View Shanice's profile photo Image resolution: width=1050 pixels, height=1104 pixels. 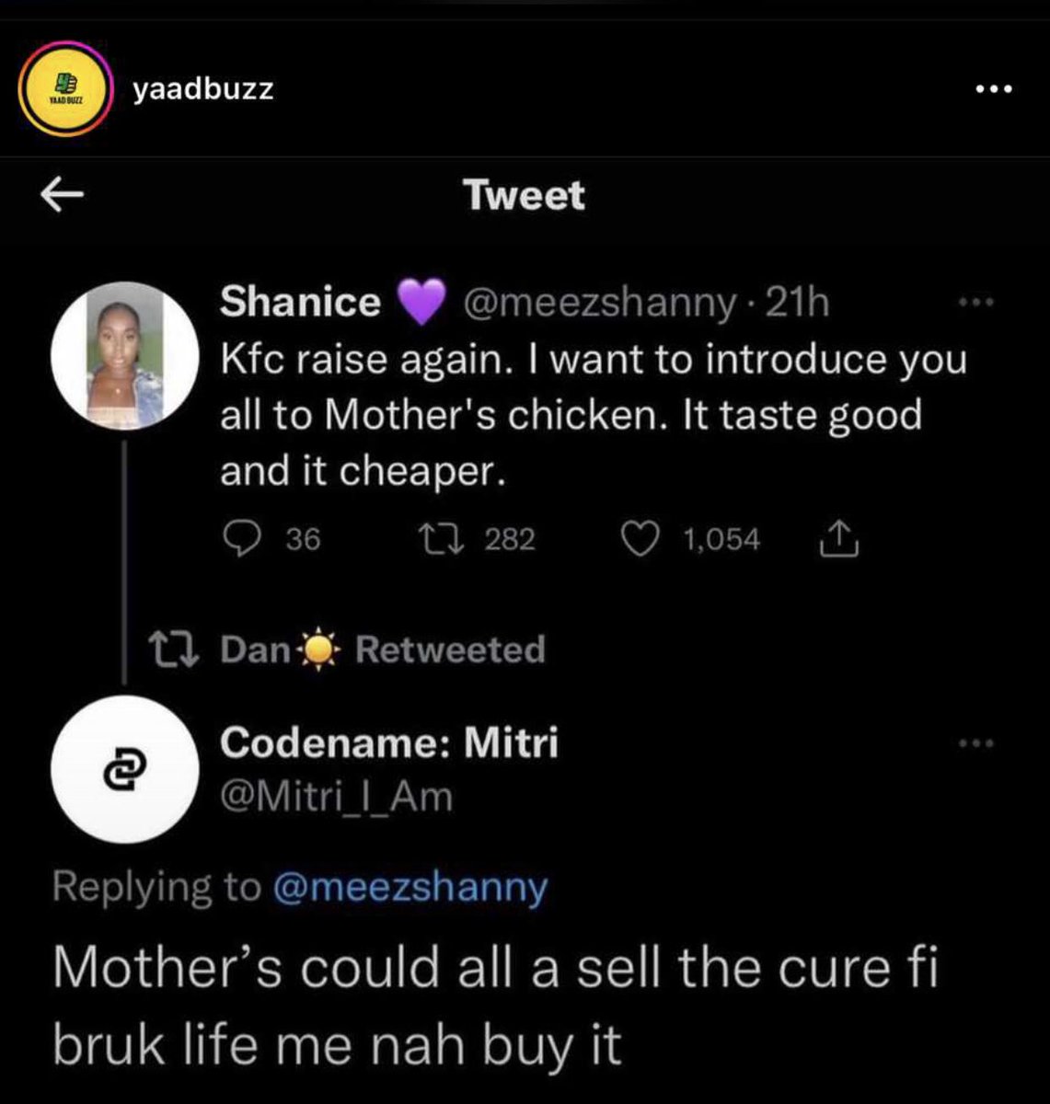pyautogui.click(x=124, y=355)
